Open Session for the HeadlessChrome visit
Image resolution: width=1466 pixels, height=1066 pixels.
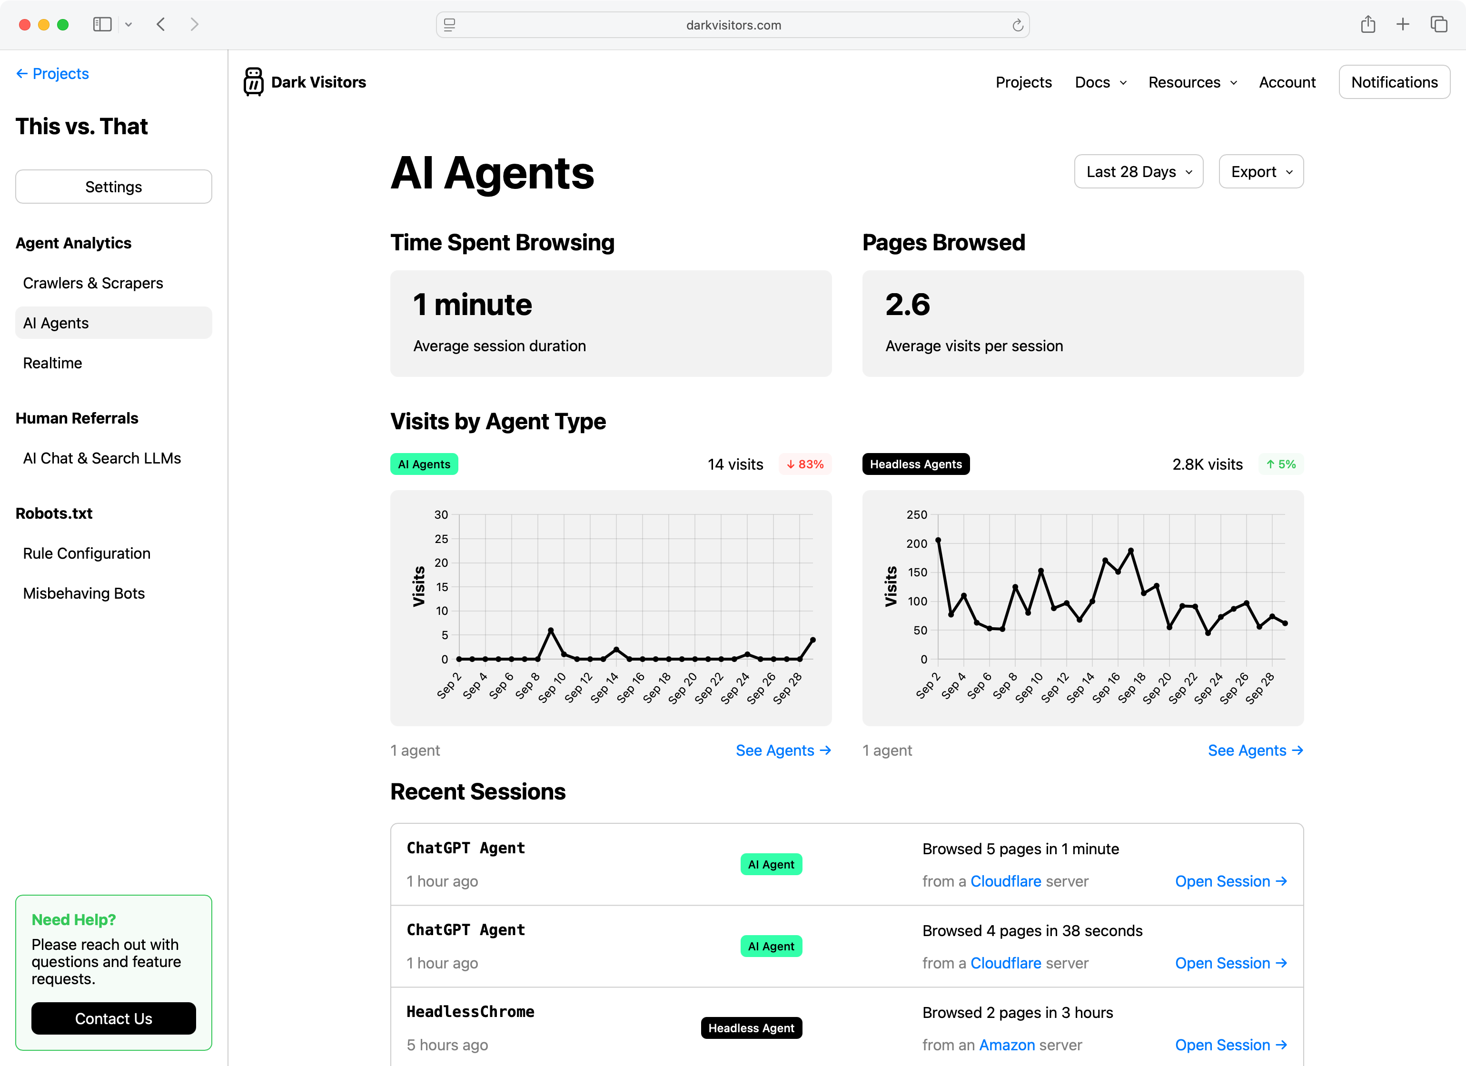coord(1231,1045)
